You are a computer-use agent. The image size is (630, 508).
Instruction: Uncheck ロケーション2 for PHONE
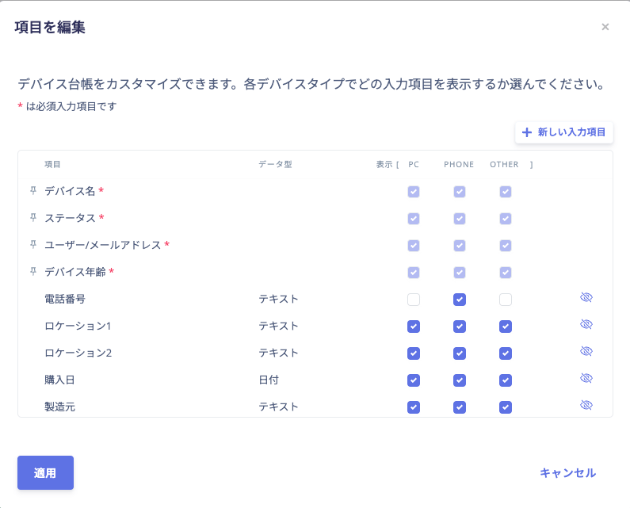point(460,353)
